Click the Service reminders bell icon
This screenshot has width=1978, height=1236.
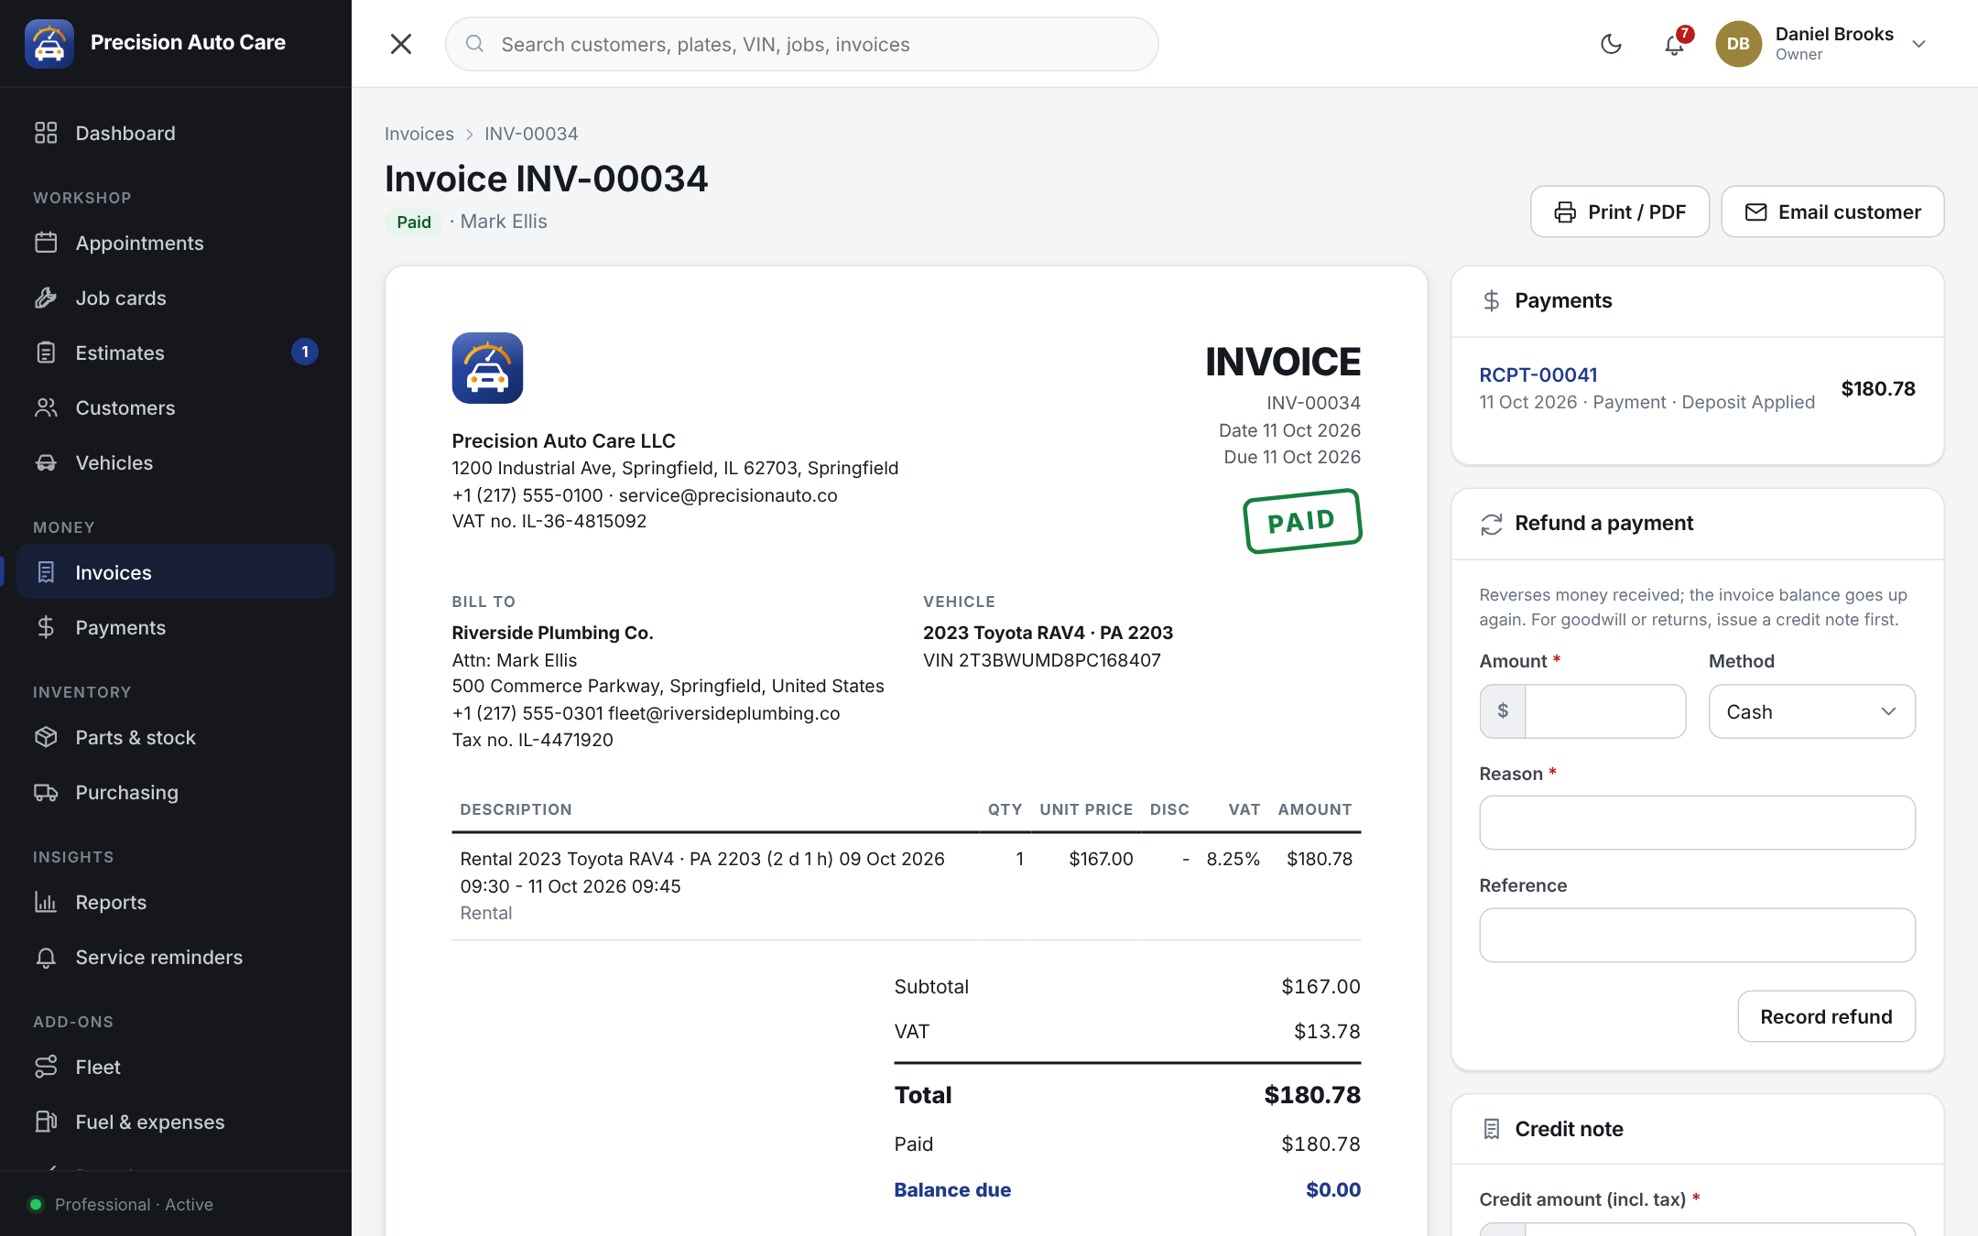coord(46,957)
